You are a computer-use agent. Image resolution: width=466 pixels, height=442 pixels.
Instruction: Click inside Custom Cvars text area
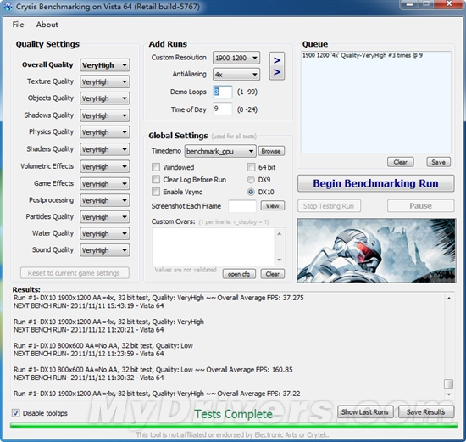pyautogui.click(x=214, y=246)
